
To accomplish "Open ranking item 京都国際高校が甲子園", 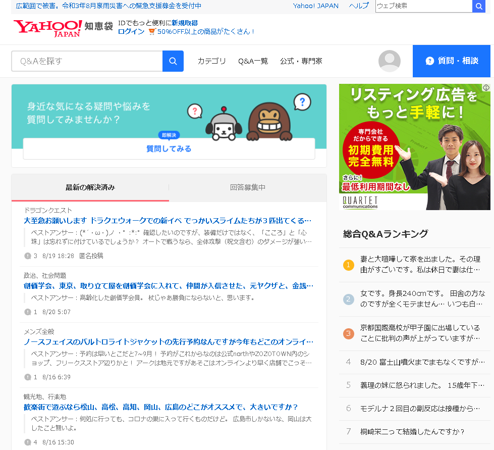I will [x=420, y=333].
